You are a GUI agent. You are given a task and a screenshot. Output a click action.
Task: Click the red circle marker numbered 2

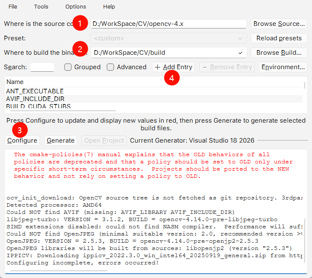pos(81,49)
